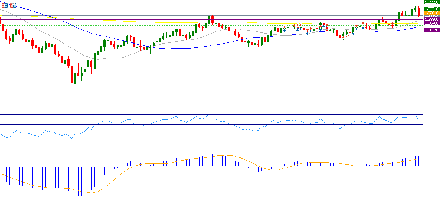Click the red down-arrow marker below the lowest mid-right candle
Screen dimensions: 441x208
coord(343,38)
